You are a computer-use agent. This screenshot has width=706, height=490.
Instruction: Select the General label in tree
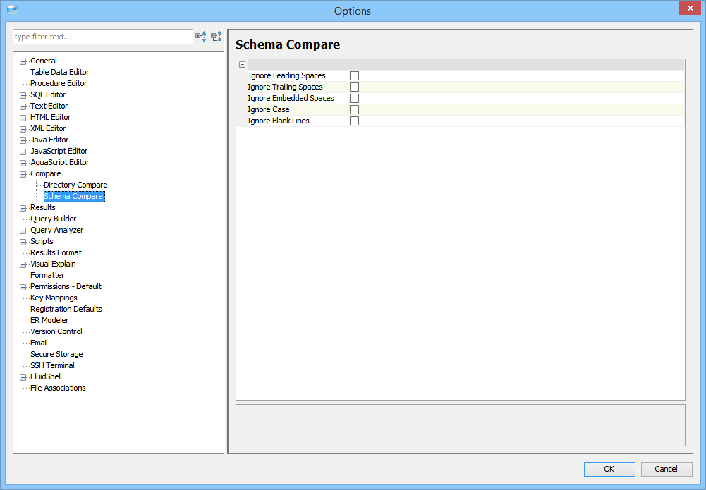44,61
